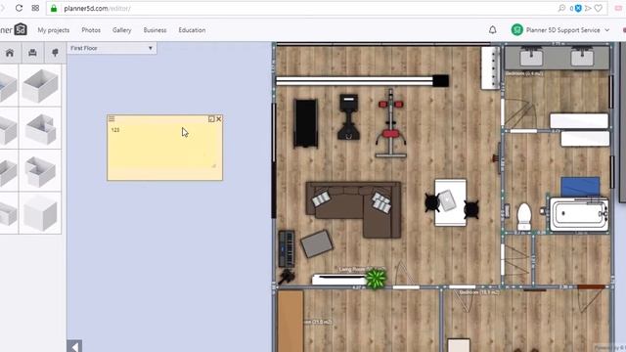Grab the sticky note resize handle

[213, 165]
